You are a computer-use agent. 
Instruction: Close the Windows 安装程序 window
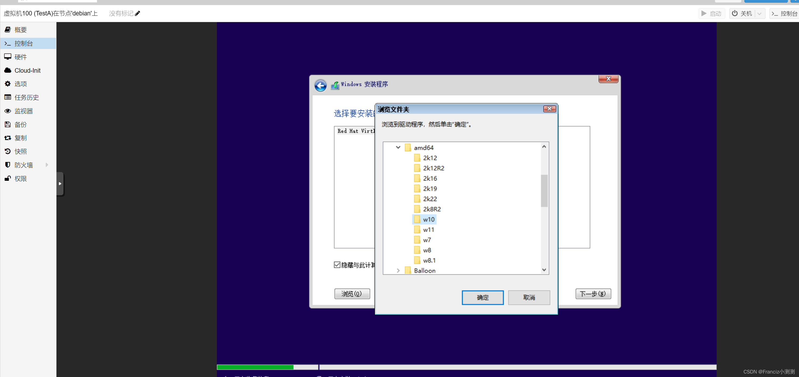click(x=608, y=79)
